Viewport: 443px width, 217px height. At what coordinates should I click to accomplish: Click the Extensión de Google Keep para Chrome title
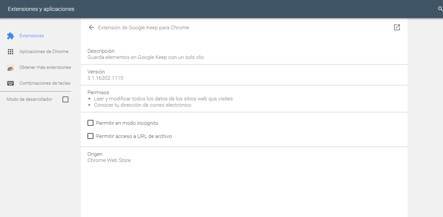(x=143, y=28)
